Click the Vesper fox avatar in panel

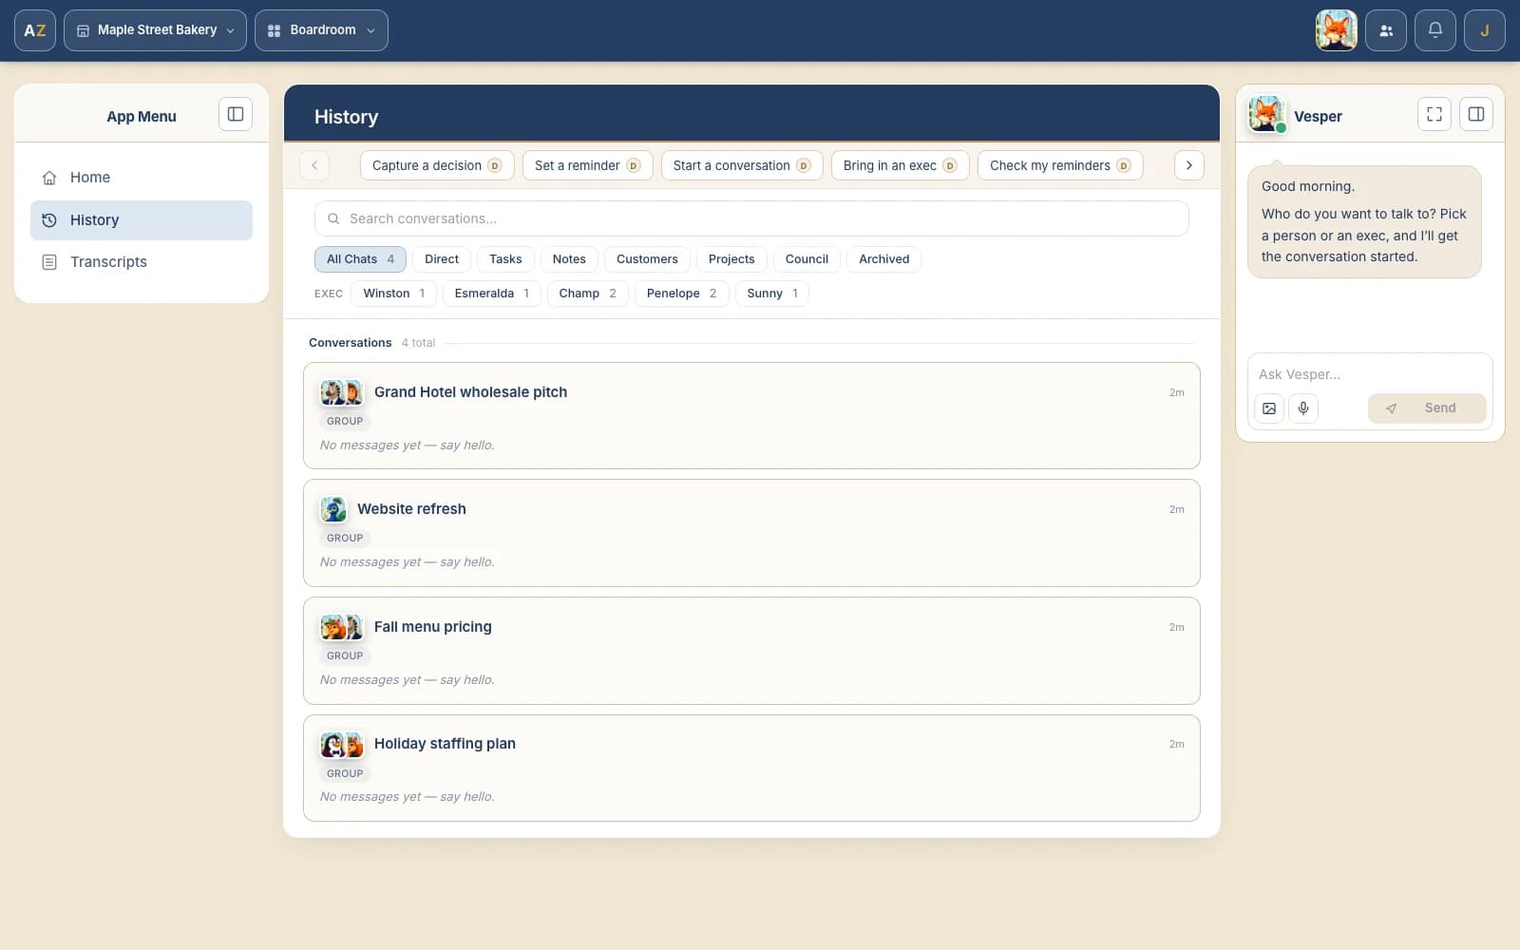click(1266, 114)
